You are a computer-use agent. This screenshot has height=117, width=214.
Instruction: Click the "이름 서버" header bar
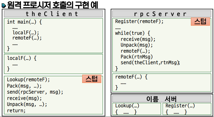[x=161, y=99]
